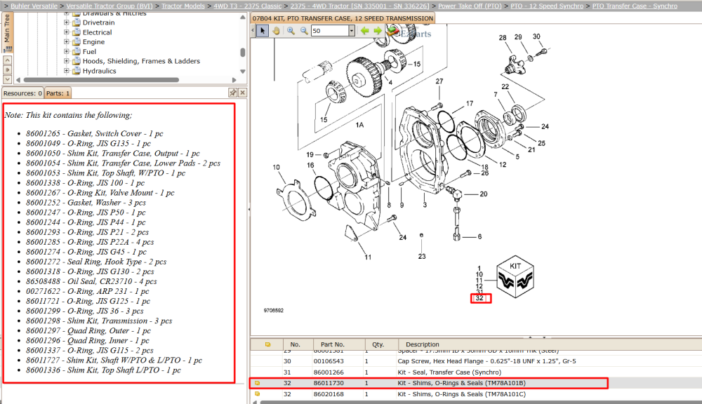Click the KIT box icon in diagram
The width and height of the screenshot is (702, 404).
[x=515, y=276]
